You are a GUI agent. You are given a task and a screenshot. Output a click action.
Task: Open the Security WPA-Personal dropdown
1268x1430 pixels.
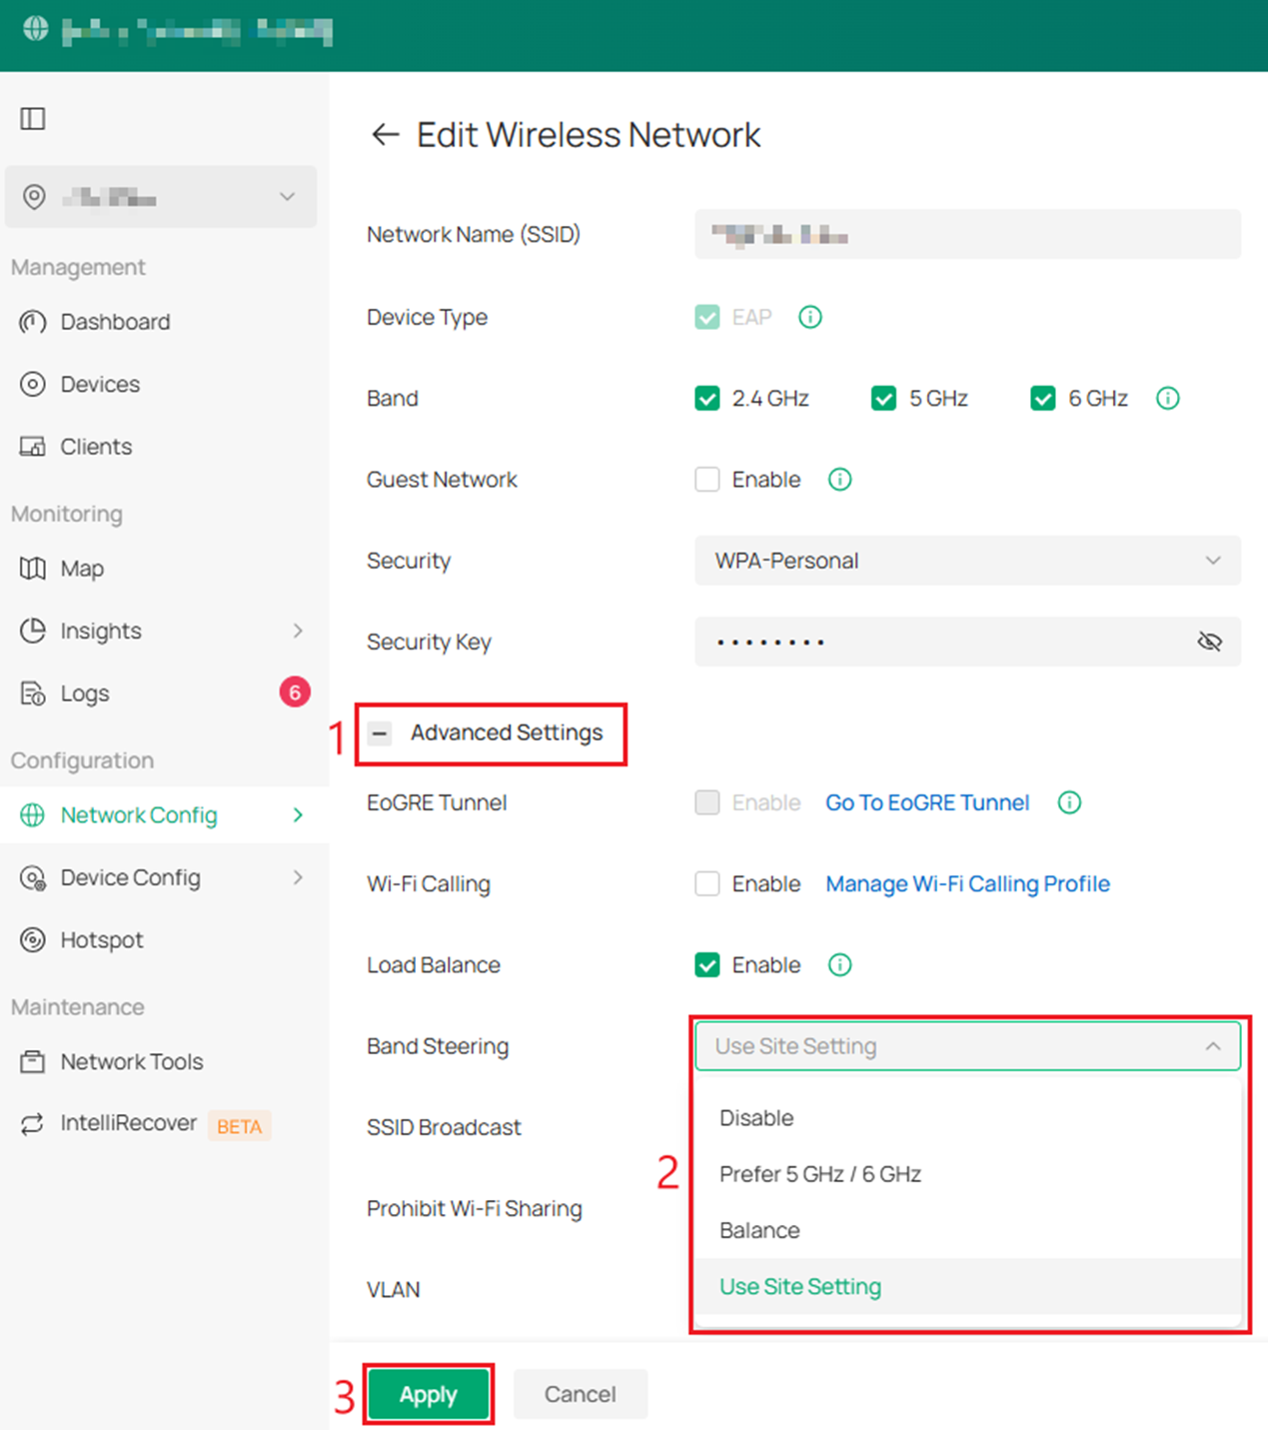point(966,561)
